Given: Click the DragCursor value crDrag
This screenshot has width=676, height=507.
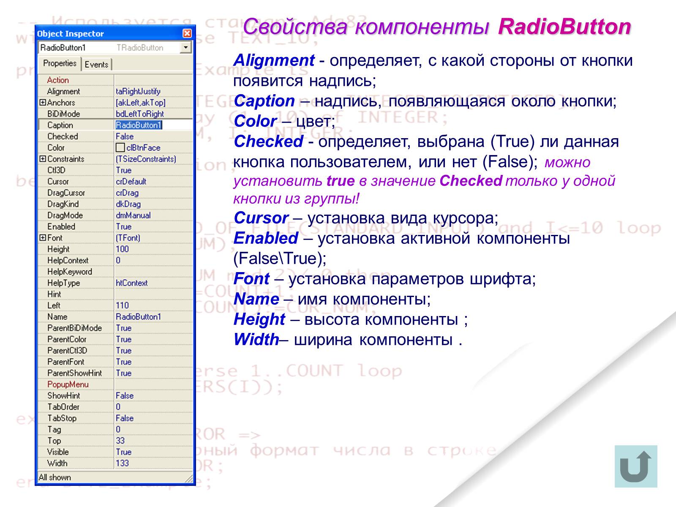Looking at the screenshot, I should [127, 193].
